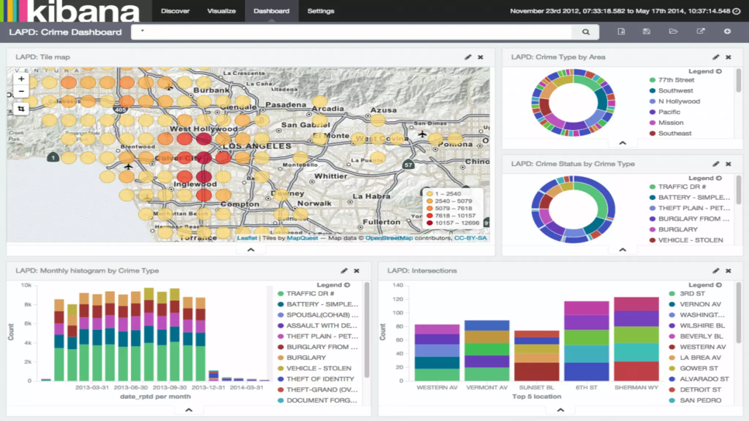Click the time range picker in the header
This screenshot has width=749, height=421.
point(625,11)
